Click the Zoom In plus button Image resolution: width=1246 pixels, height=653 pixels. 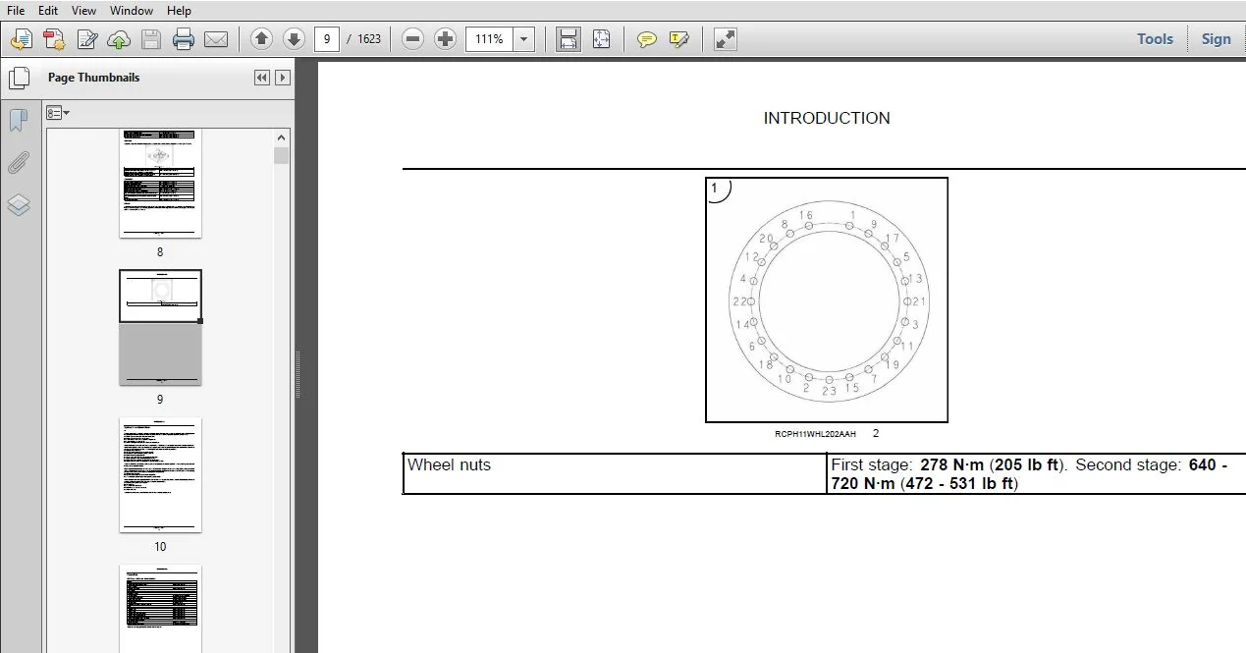[x=446, y=39]
